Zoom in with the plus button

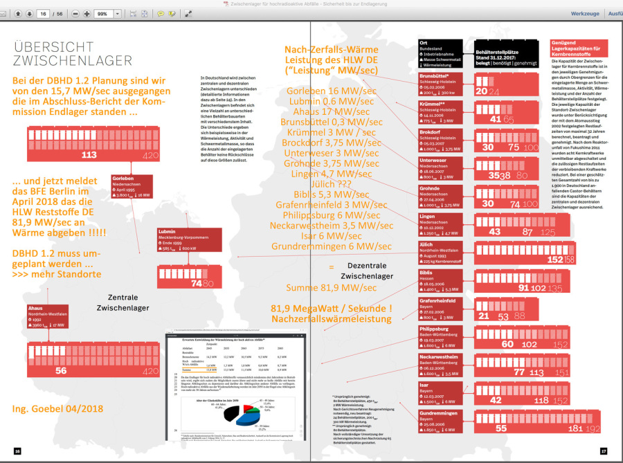pos(87,14)
